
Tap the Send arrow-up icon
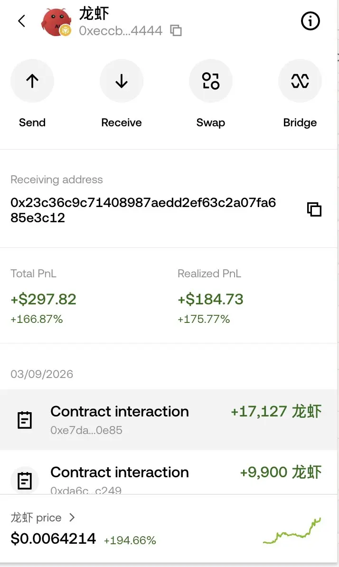32,81
